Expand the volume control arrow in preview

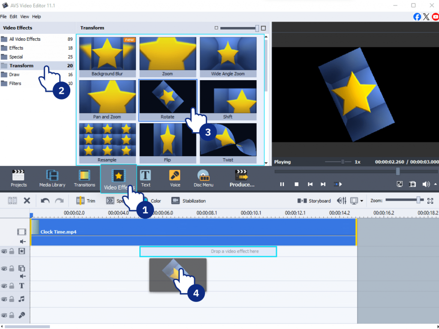click(436, 184)
